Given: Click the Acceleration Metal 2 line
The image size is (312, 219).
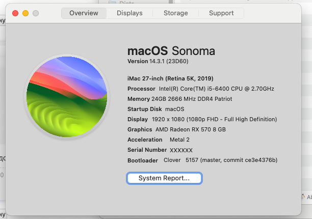Looking at the screenshot, I should 159,140.
